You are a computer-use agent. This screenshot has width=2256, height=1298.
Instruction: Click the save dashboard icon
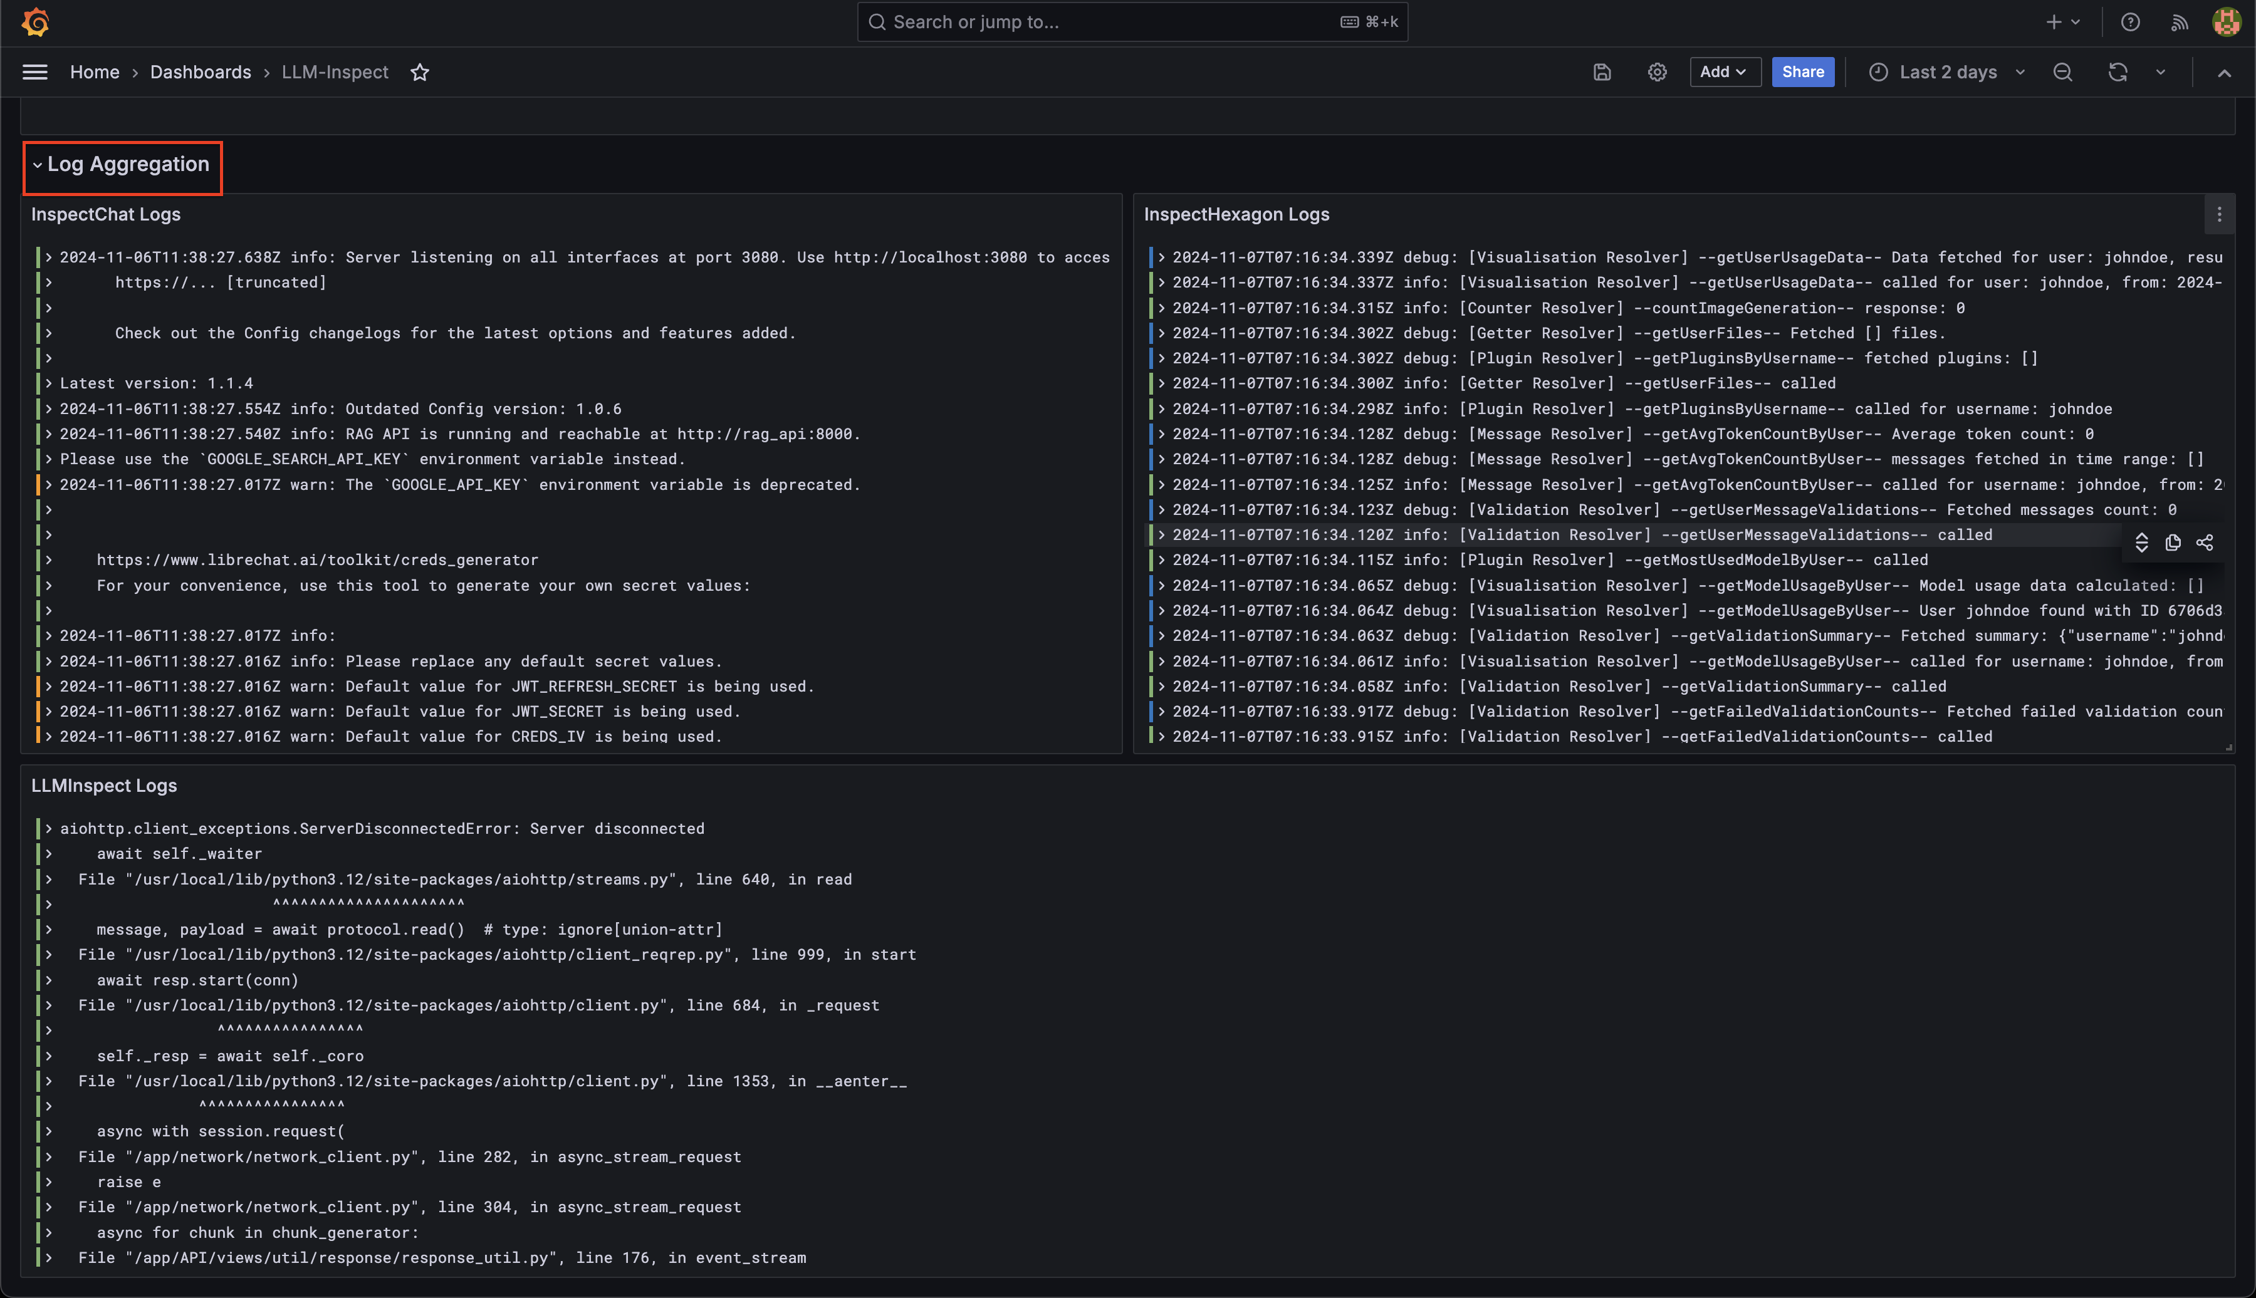pos(1602,72)
